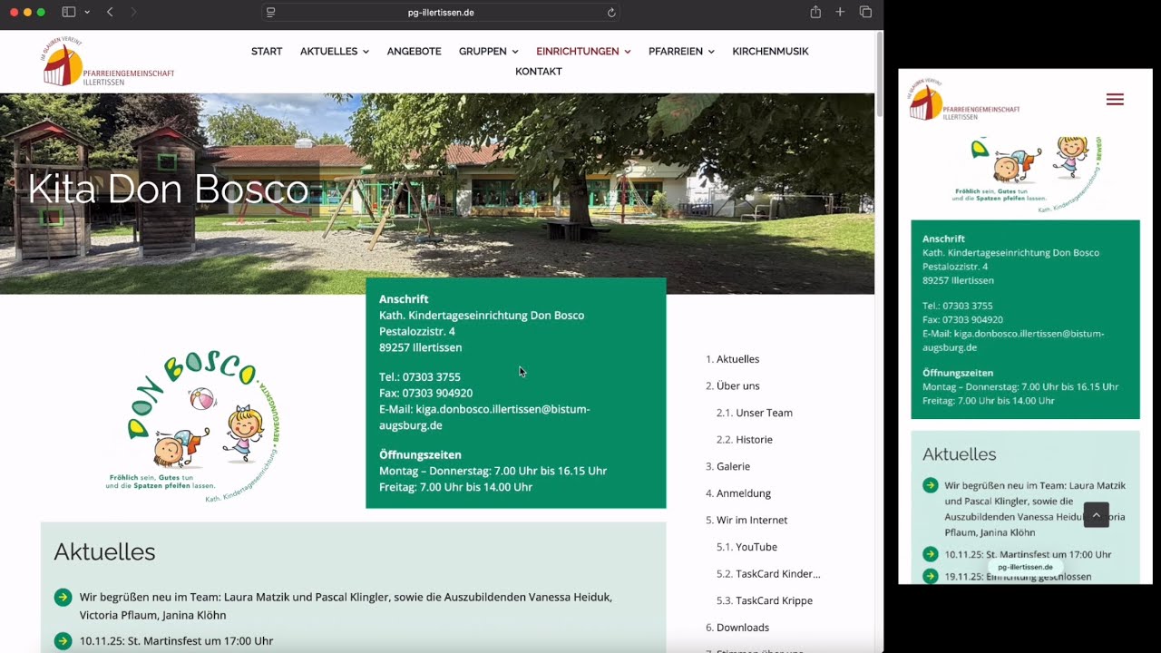Open the Safari share icon
The height and width of the screenshot is (653, 1161).
pos(815,12)
